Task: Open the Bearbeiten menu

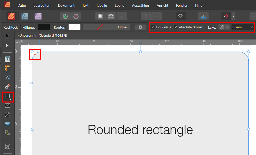Action: click(x=42, y=5)
